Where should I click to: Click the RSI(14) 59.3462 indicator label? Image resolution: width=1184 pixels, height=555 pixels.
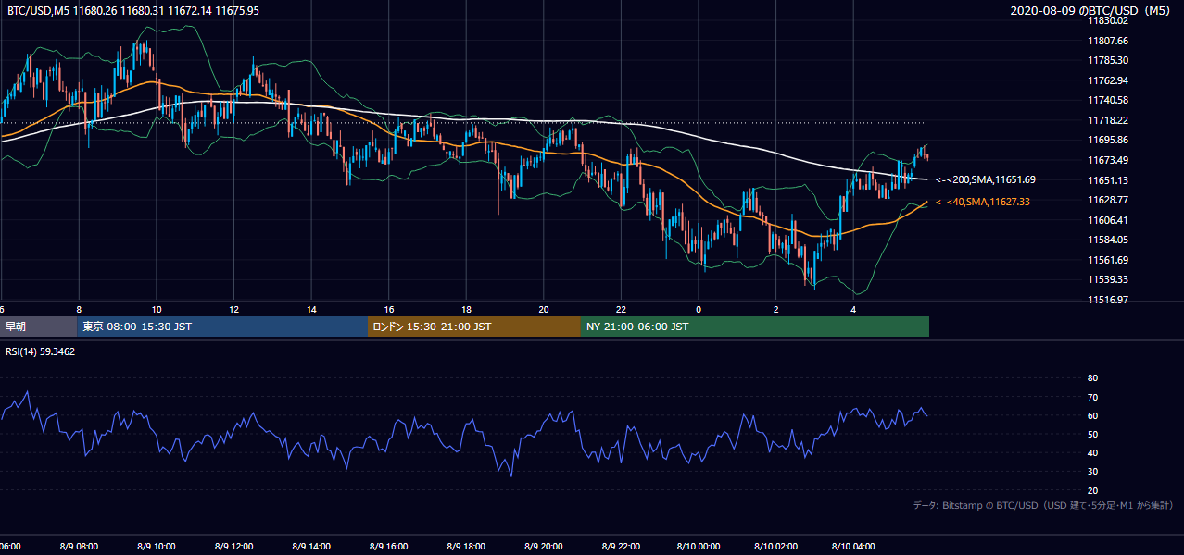click(x=41, y=351)
